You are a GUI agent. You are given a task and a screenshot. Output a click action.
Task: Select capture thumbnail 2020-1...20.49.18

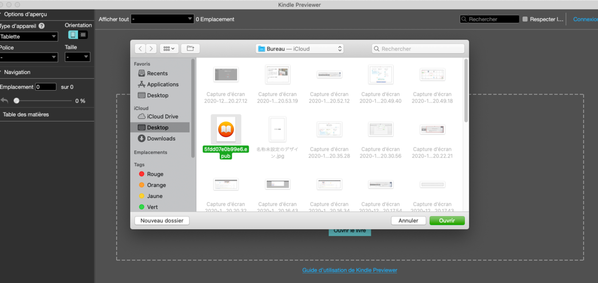pos(433,75)
